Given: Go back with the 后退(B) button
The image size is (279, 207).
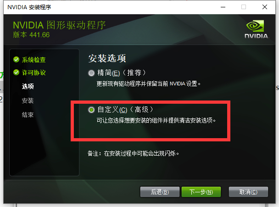Looking at the screenshot, I should [x=160, y=192].
